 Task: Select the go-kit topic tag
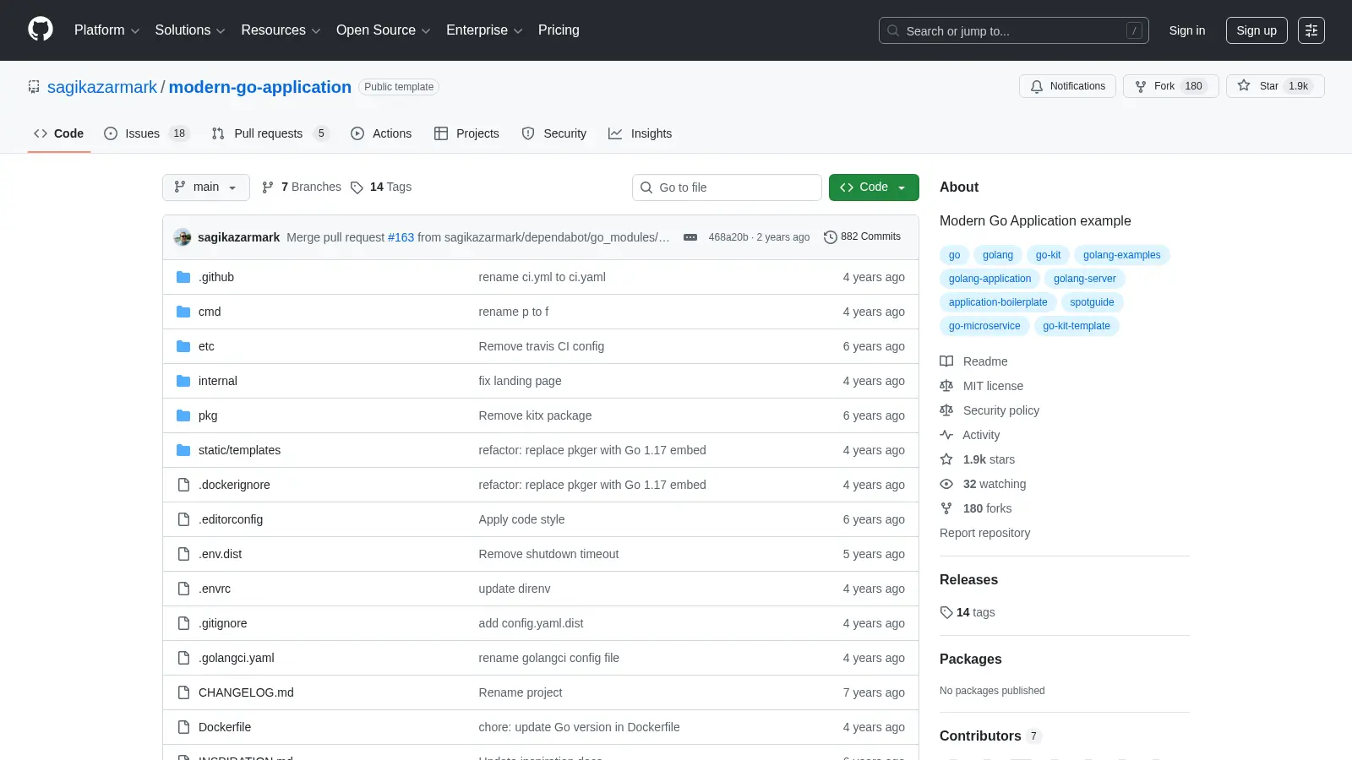pos(1048,255)
